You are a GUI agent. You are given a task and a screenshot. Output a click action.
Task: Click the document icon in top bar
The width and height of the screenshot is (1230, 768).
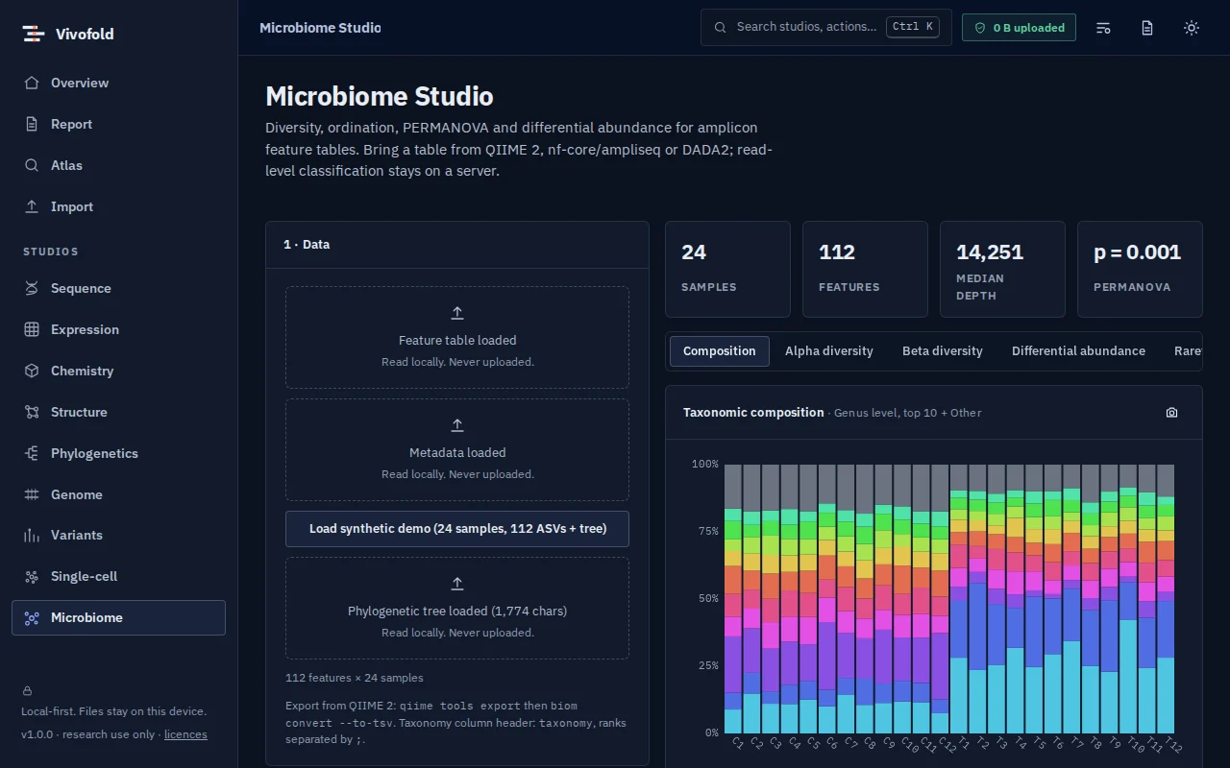(1147, 28)
